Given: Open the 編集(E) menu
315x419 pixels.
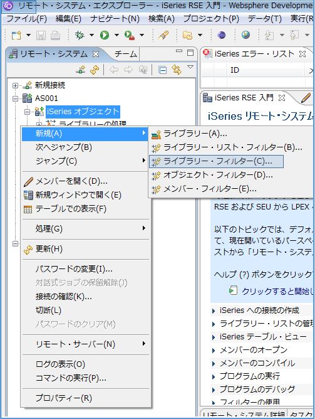Looking at the screenshot, I should pyautogui.click(x=68, y=19).
